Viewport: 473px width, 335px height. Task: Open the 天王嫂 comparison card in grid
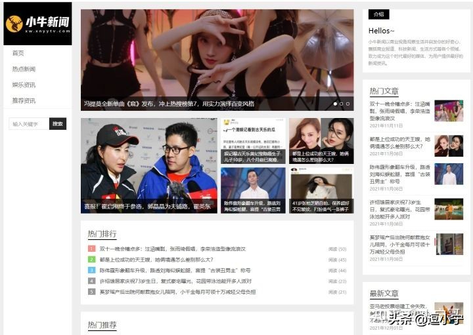pyautogui.click(x=321, y=141)
